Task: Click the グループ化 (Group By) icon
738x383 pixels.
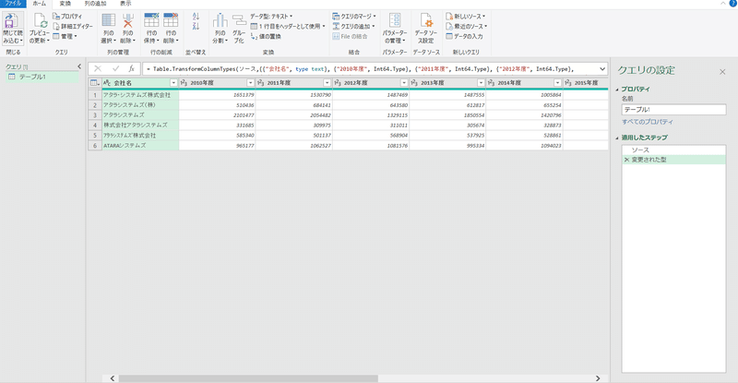Action: pyautogui.click(x=239, y=20)
